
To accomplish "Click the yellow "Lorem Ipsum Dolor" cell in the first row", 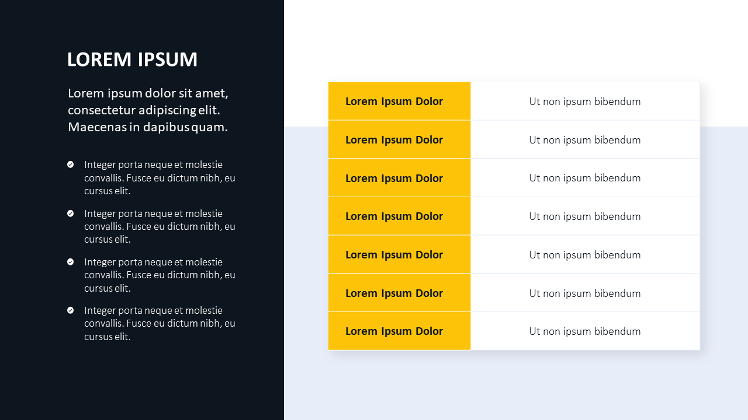I will (x=399, y=101).
